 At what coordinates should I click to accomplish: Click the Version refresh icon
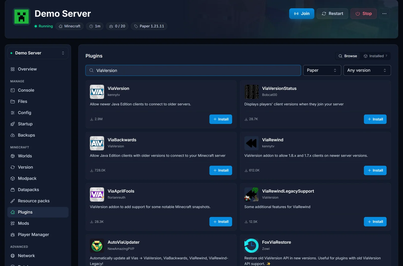coord(13,167)
